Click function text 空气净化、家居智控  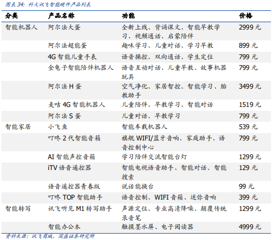click(x=151, y=86)
